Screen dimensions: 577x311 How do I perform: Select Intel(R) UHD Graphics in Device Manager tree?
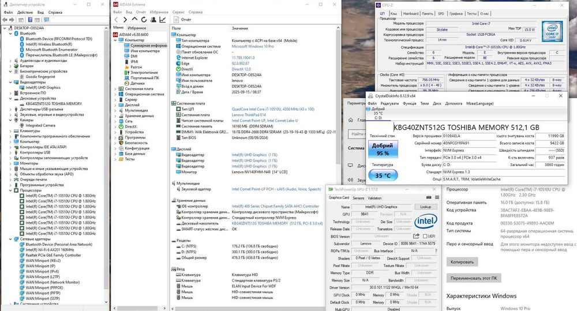[x=43, y=88]
